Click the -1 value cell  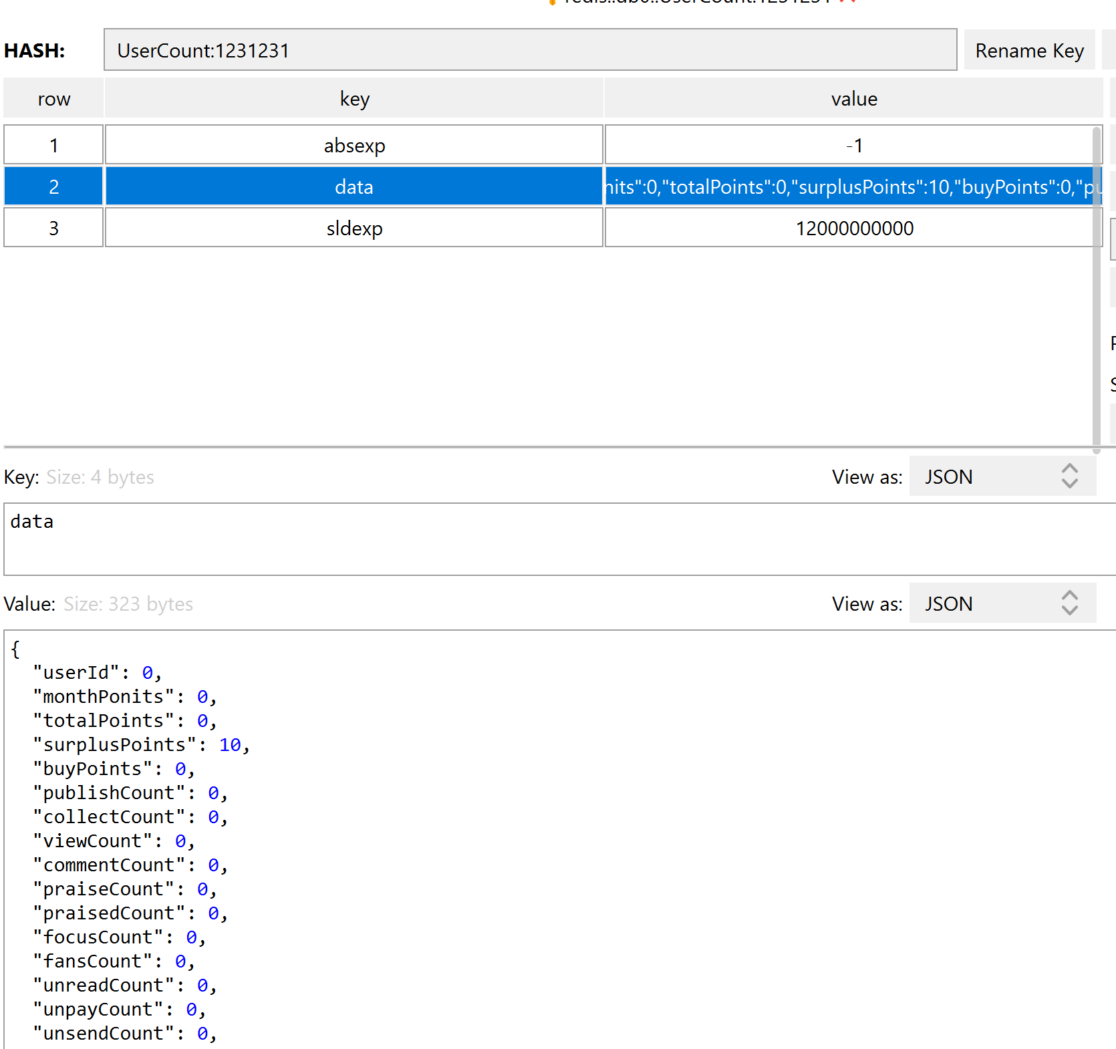coord(853,145)
